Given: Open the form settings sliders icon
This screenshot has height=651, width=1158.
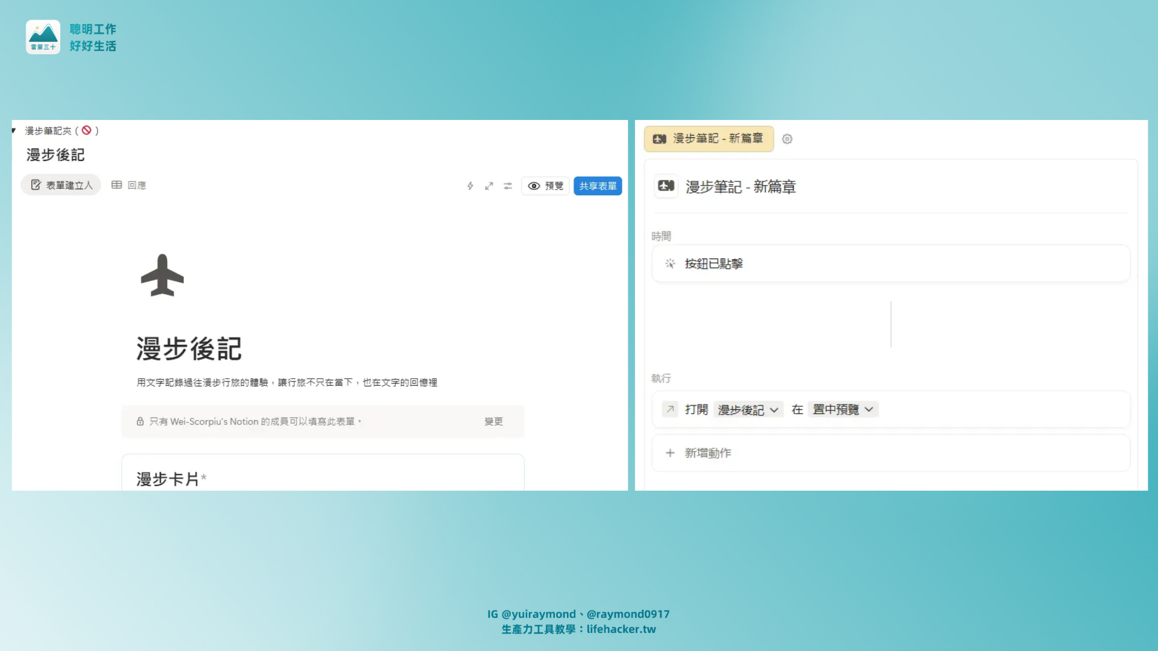Looking at the screenshot, I should tap(508, 186).
